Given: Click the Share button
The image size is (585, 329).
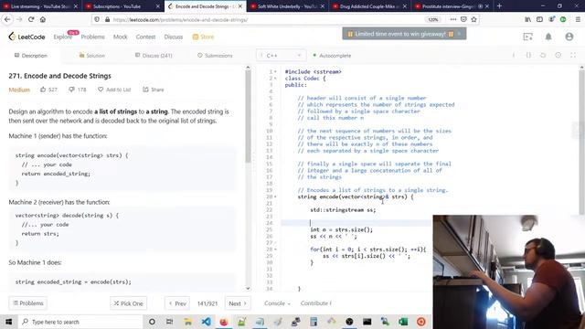Looking at the screenshot, I should pos(154,90).
